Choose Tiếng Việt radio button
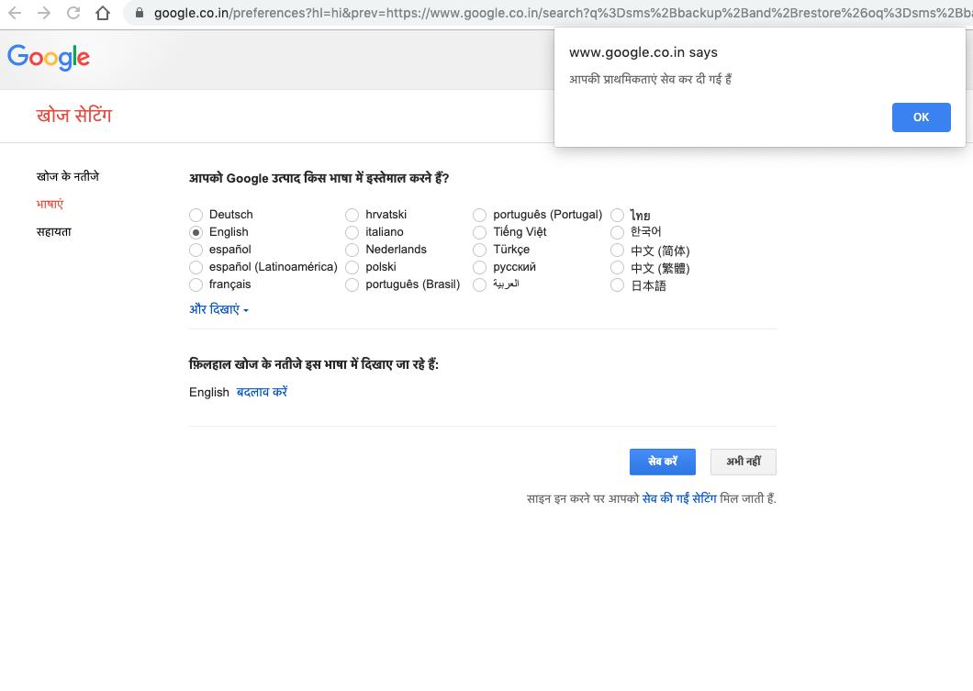The width and height of the screenshot is (973, 691). click(x=480, y=232)
